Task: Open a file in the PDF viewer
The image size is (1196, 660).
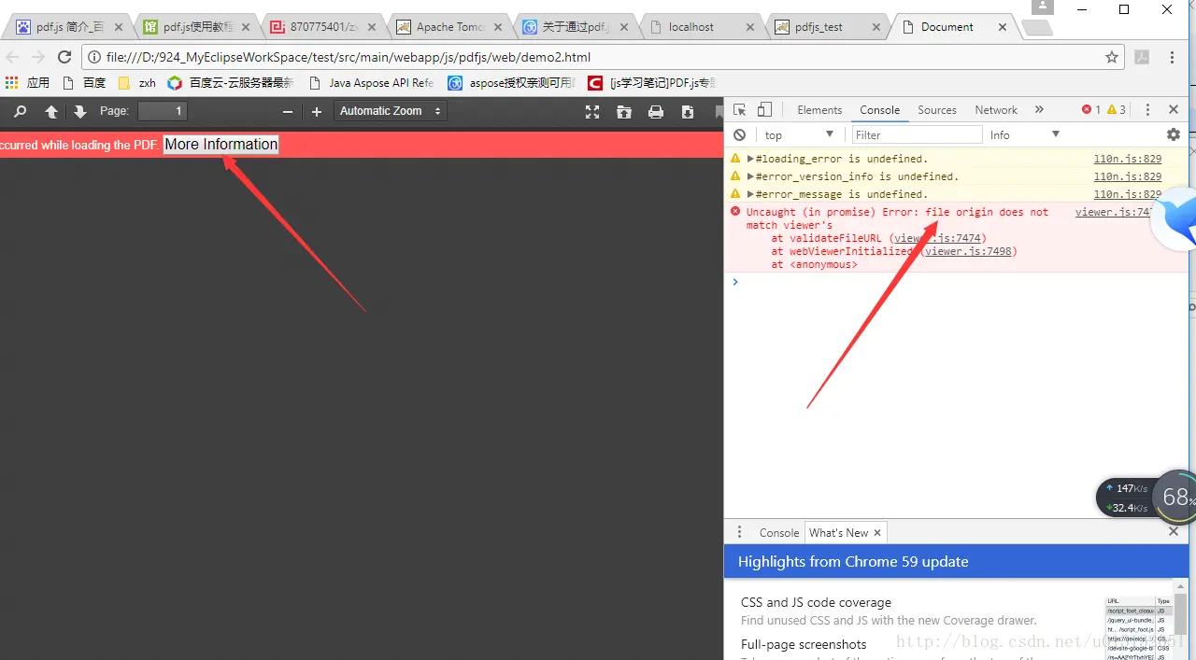Action: pos(624,111)
